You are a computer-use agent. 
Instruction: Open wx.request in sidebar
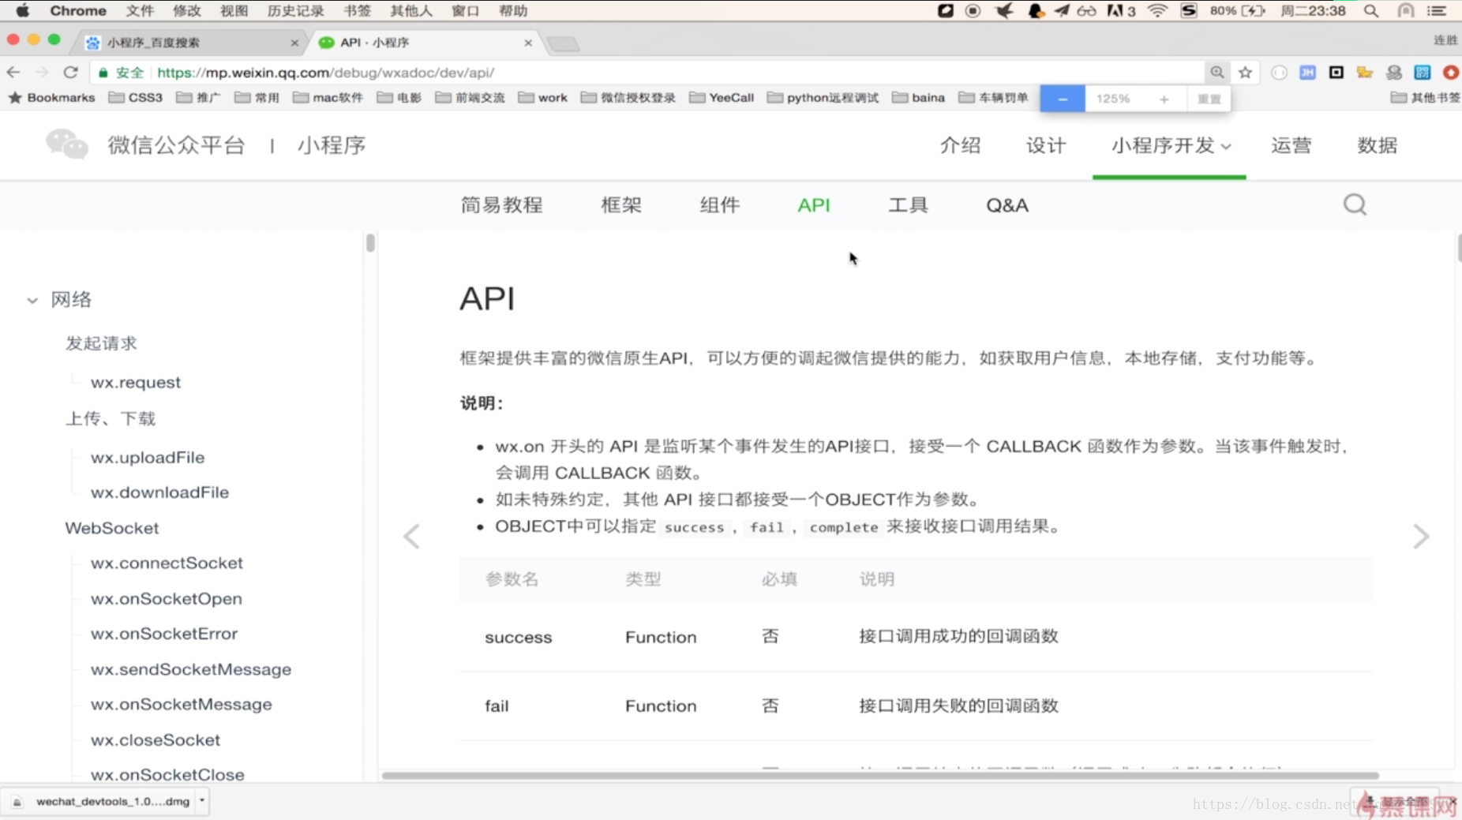point(136,383)
